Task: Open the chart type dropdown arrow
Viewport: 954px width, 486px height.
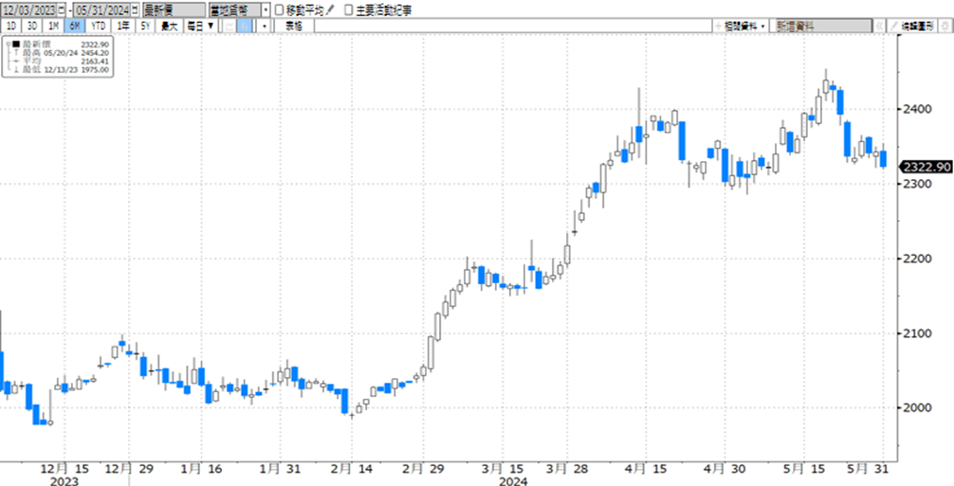Action: point(264,27)
